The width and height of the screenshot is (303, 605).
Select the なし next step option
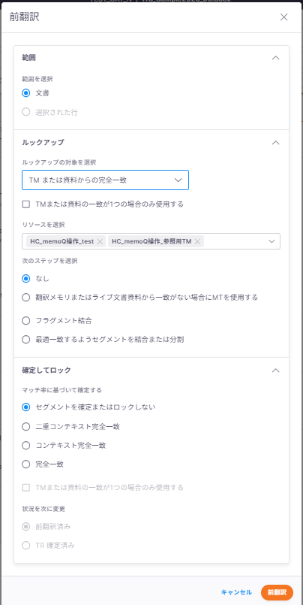click(x=25, y=278)
